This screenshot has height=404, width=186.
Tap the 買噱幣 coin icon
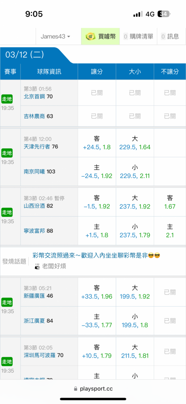tap(90, 36)
